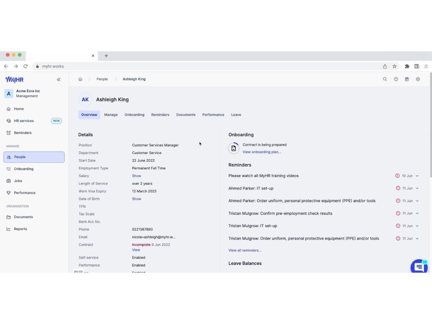Go to the home breadcrumb icon
The image size is (432, 324).
80,79
